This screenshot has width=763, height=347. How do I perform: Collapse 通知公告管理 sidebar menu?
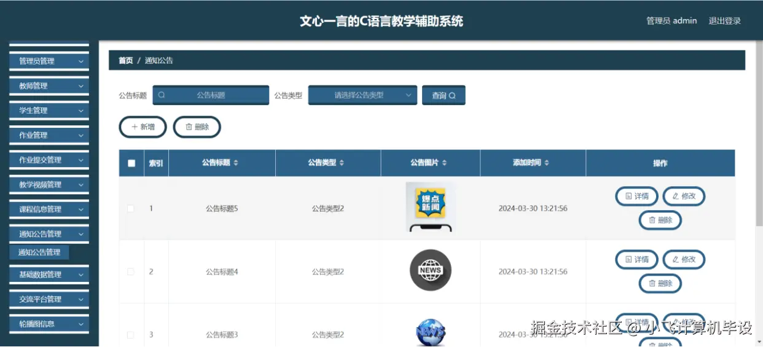pos(49,233)
